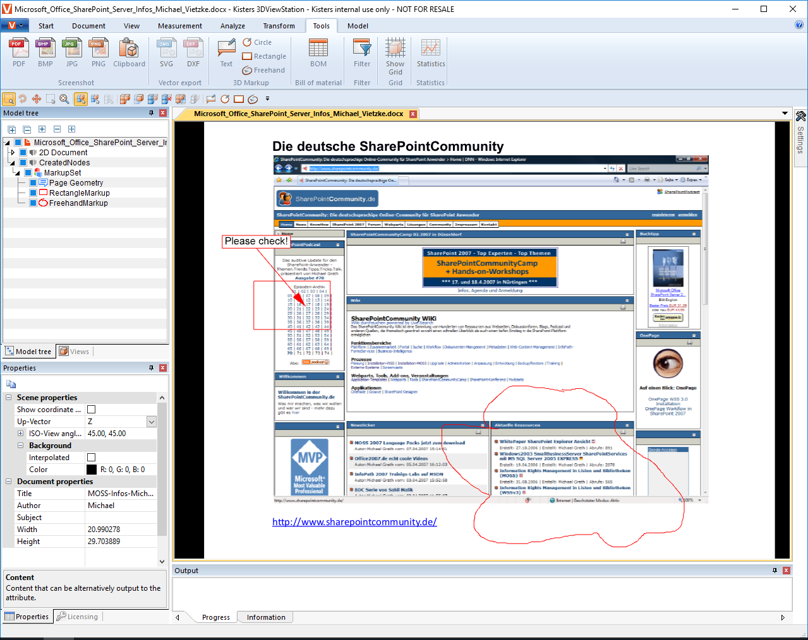Open the Statistics tool
This screenshot has height=640, width=808.
[431, 52]
